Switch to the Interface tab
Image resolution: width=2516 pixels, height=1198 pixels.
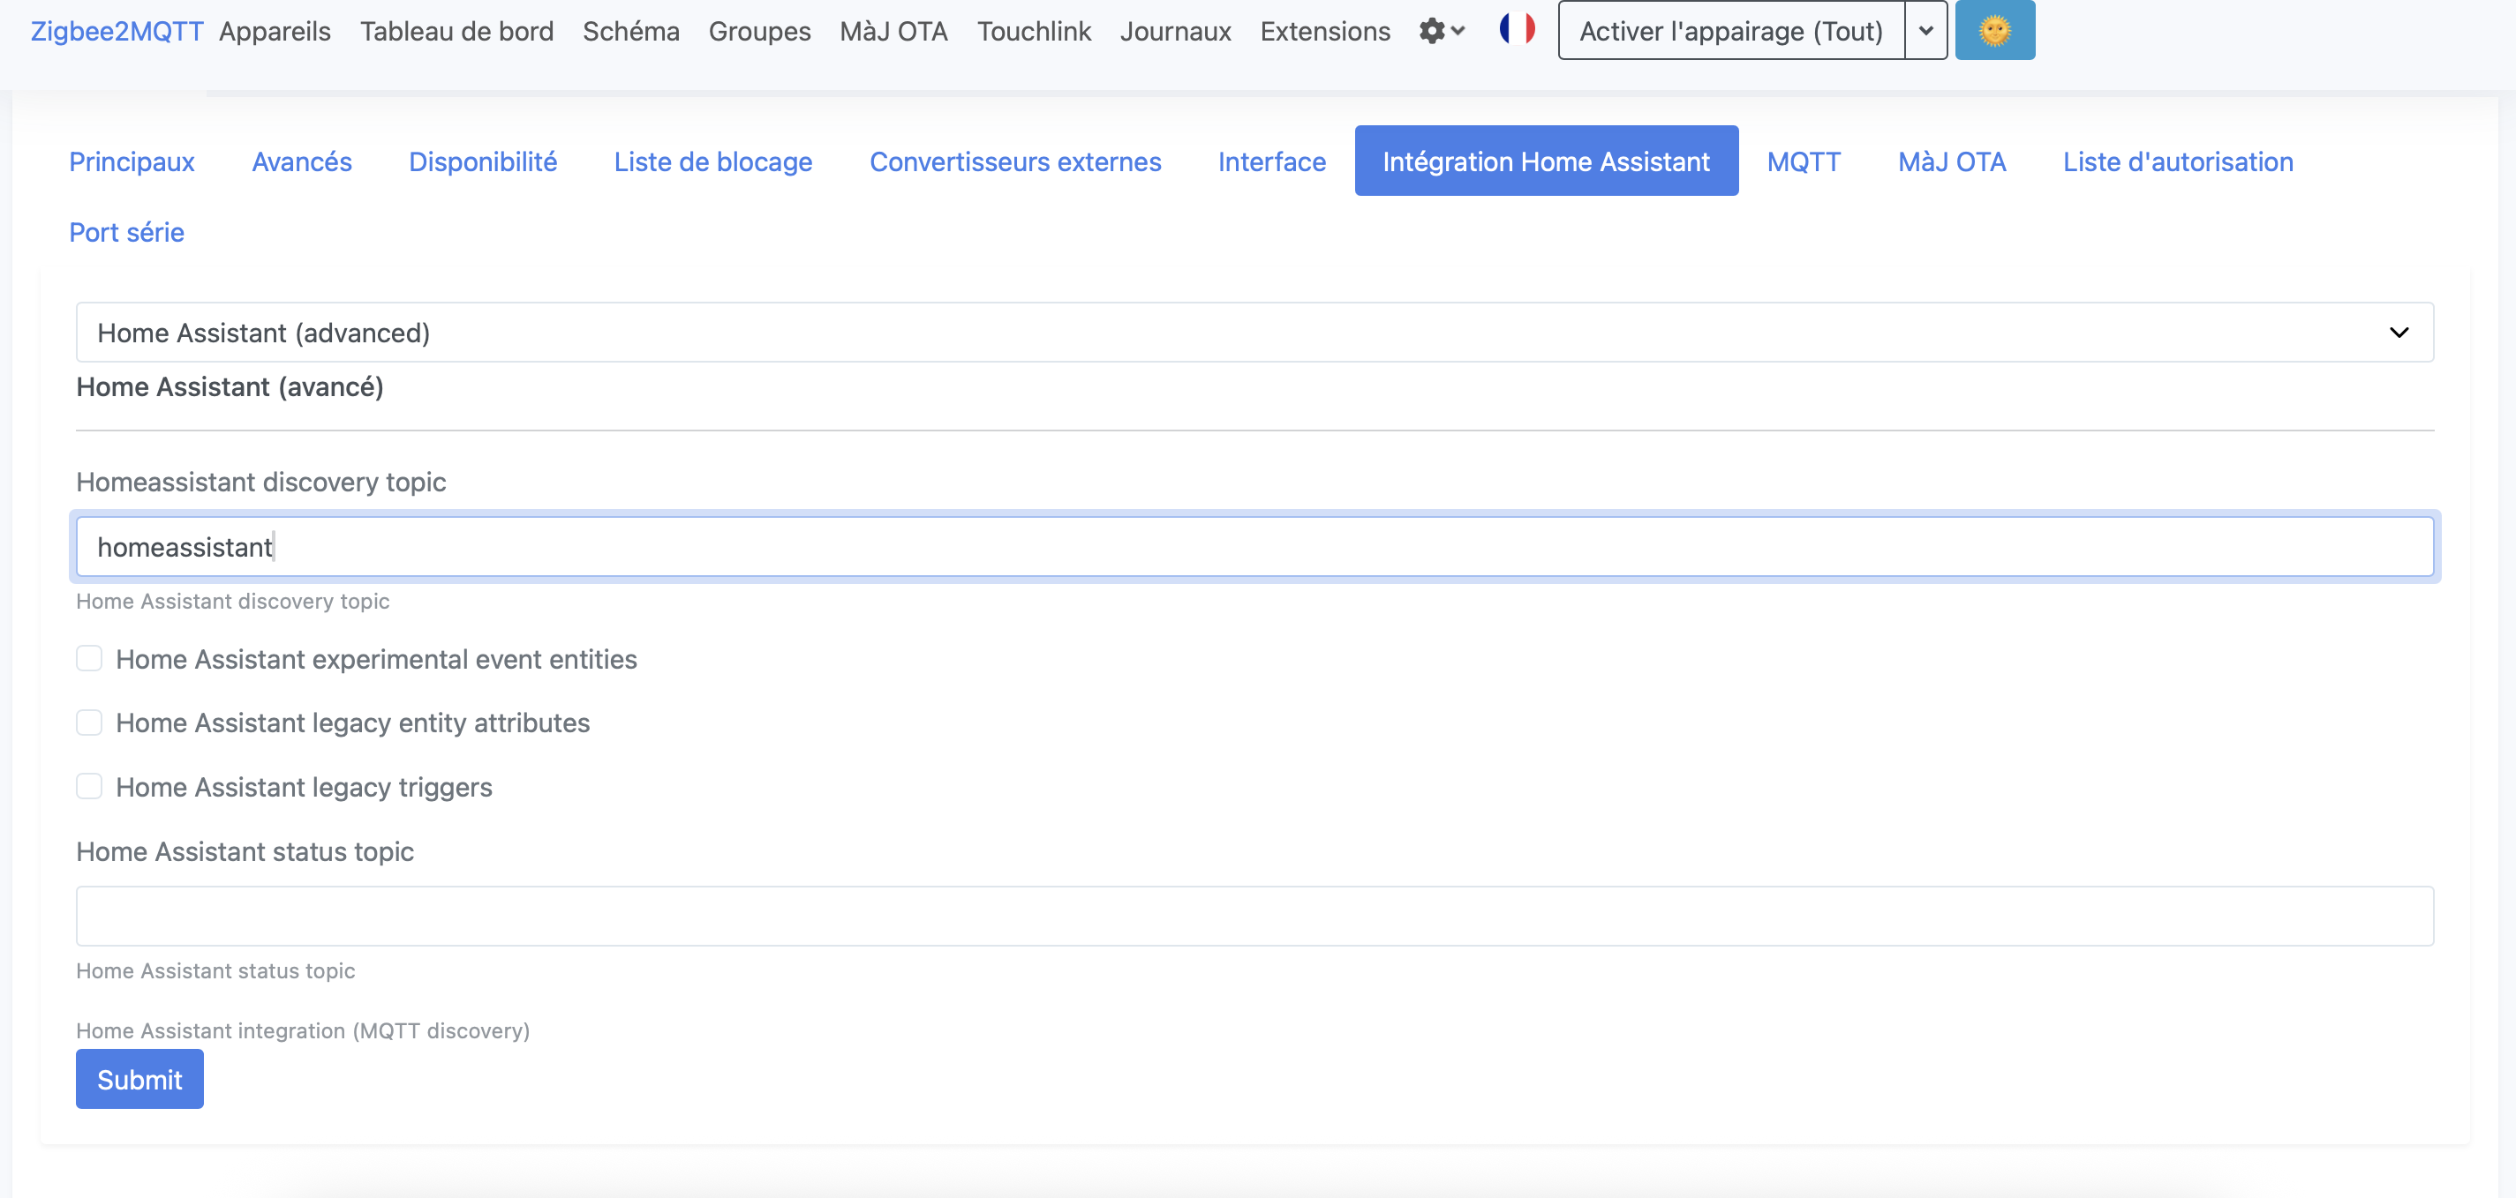(x=1271, y=161)
